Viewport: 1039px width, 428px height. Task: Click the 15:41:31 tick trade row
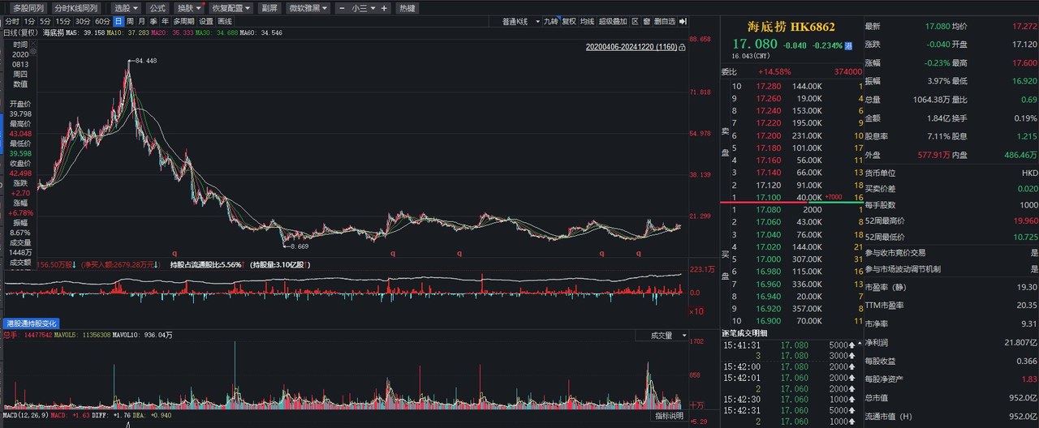787,345
